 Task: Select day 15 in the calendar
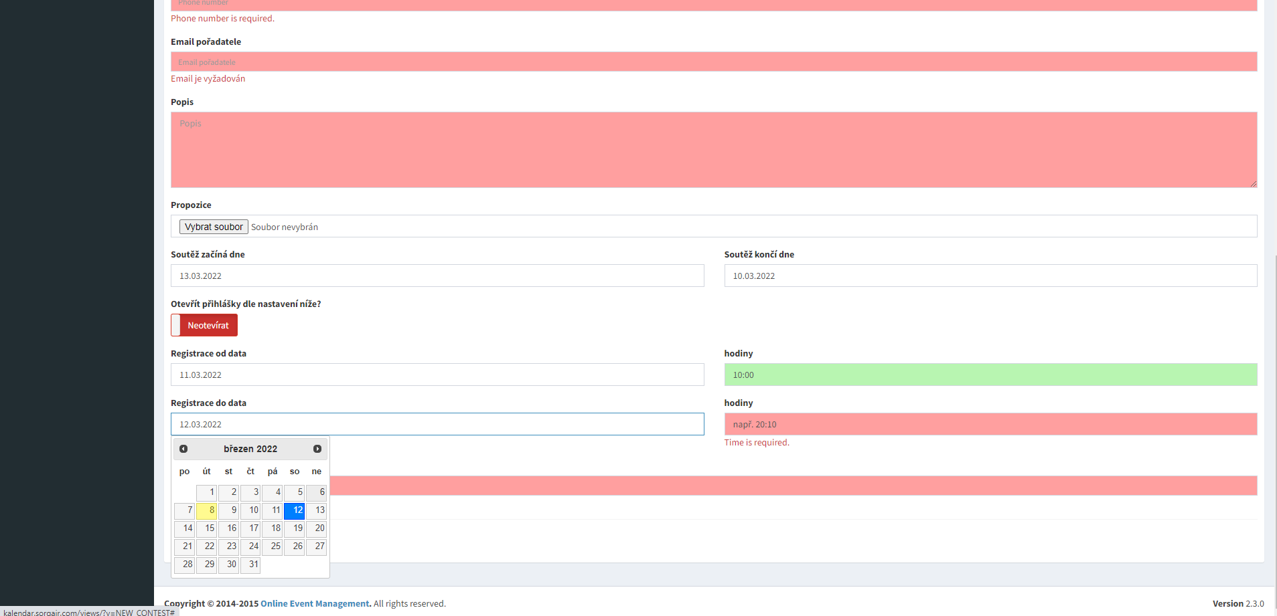pos(207,529)
